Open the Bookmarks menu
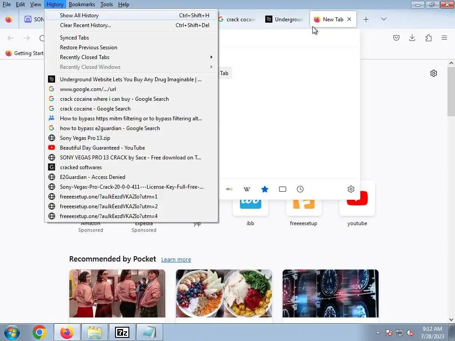Image resolution: width=455 pixels, height=341 pixels. tap(82, 4)
